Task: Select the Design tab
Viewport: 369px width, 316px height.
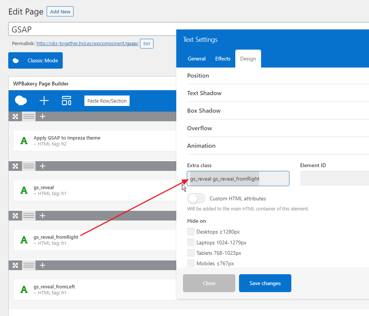Action: tap(248, 59)
